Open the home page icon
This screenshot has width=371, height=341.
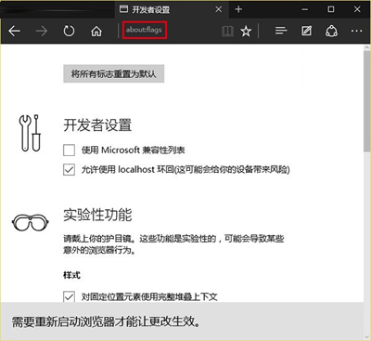pos(96,31)
